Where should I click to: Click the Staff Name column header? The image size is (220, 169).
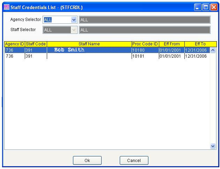(89, 44)
